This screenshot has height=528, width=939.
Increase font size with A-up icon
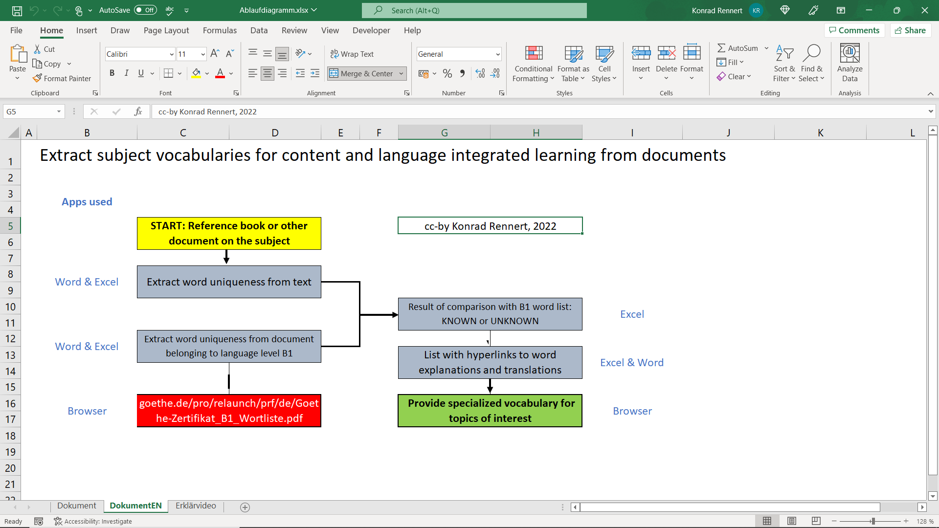(215, 54)
